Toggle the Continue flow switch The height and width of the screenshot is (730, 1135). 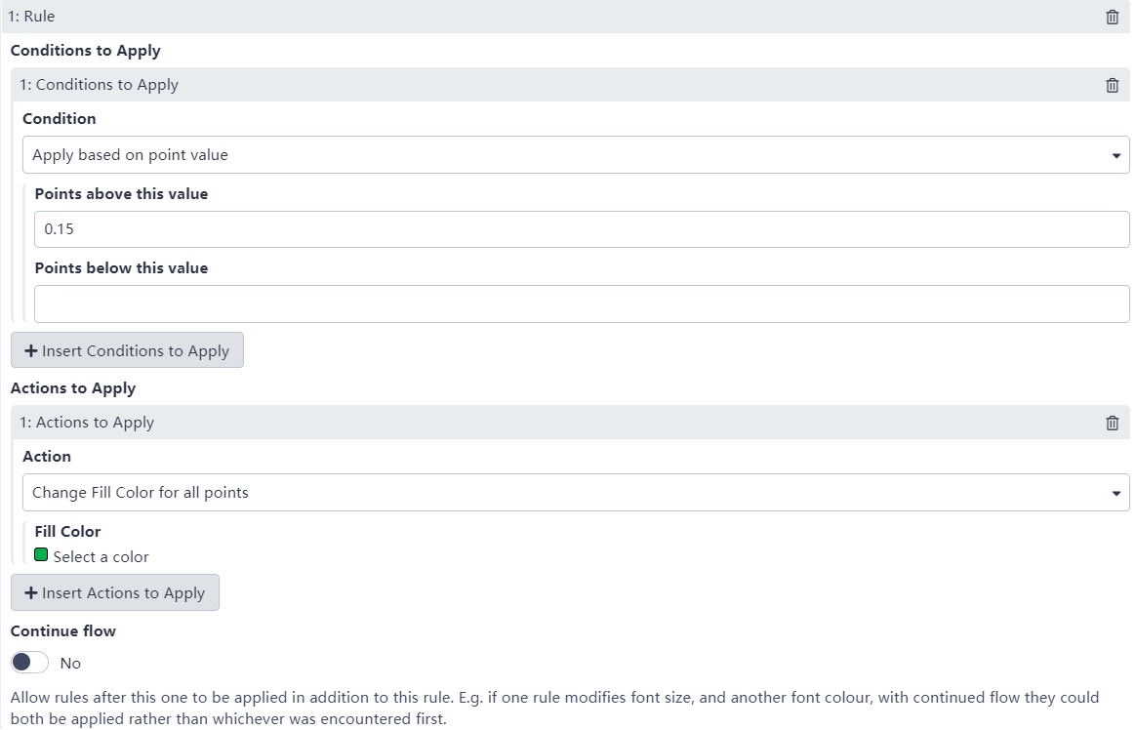30,663
